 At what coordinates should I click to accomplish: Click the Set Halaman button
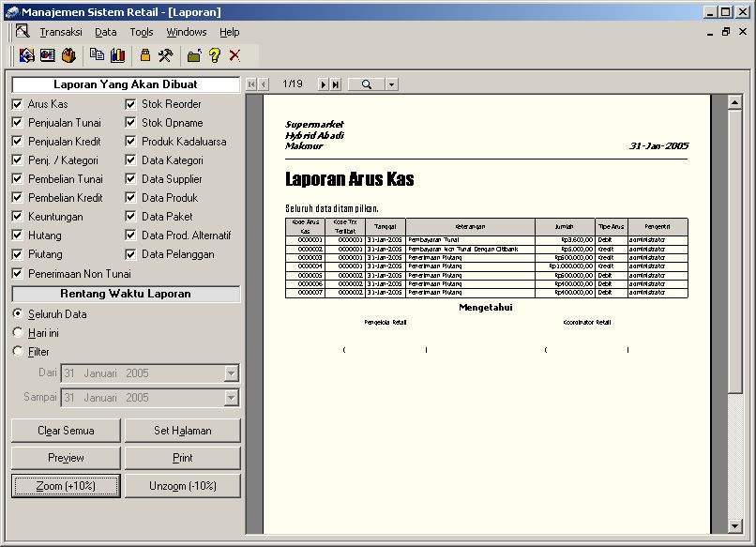pyautogui.click(x=182, y=431)
